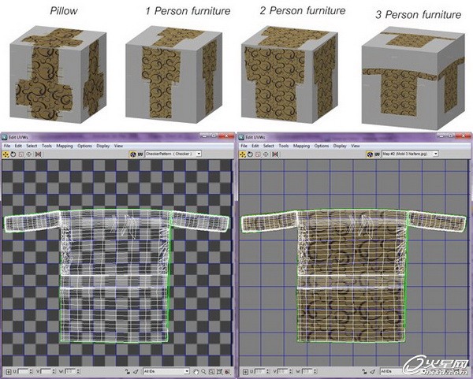
Task: Open View menu in left Edit UVWs window
Action: 118,146
